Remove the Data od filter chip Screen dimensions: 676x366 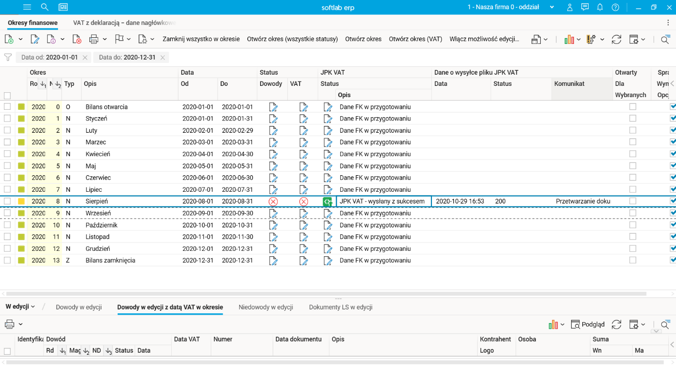coord(85,58)
